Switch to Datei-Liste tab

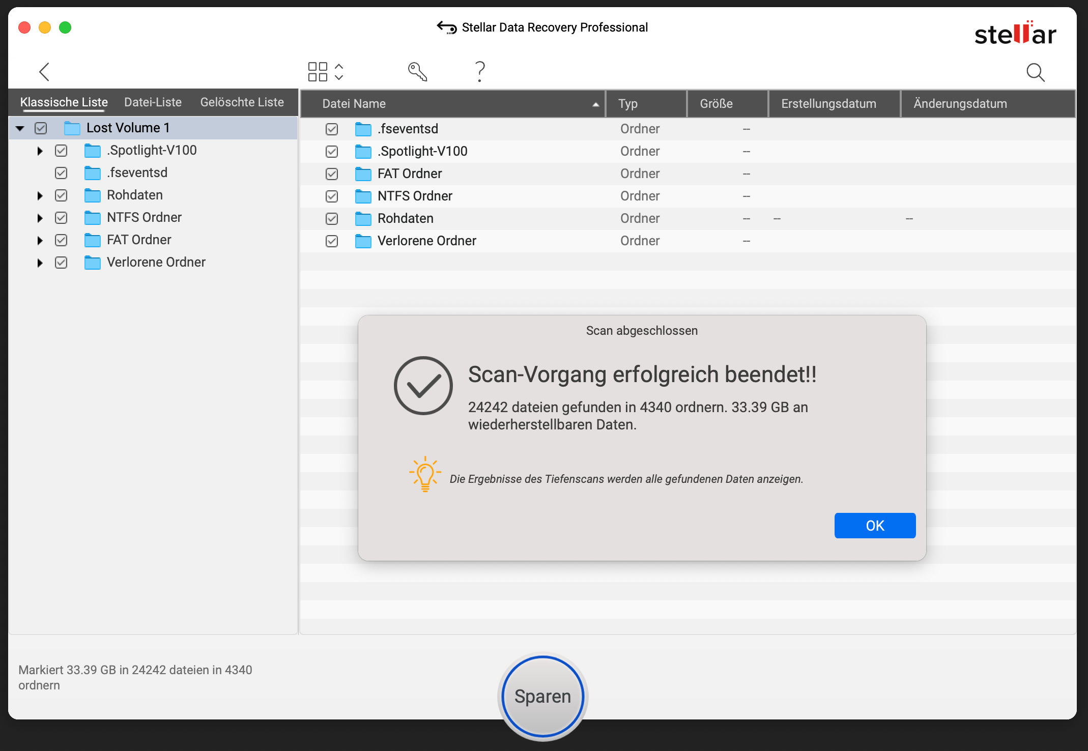pyautogui.click(x=153, y=102)
